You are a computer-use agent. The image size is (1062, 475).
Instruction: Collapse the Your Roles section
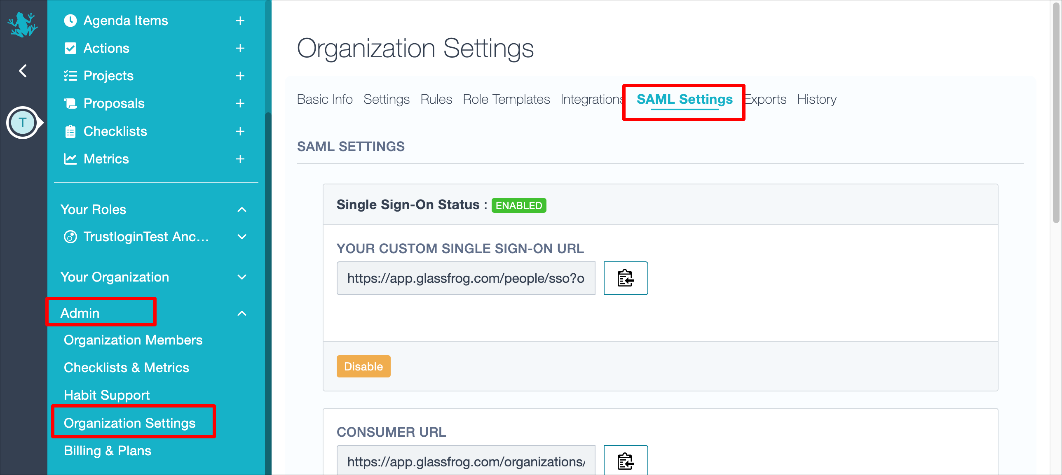tap(242, 210)
